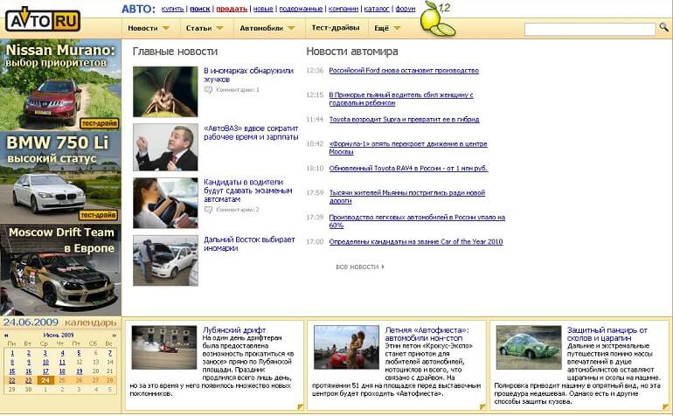Open компании link in top bar
The width and height of the screenshot is (673, 416).
point(343,9)
